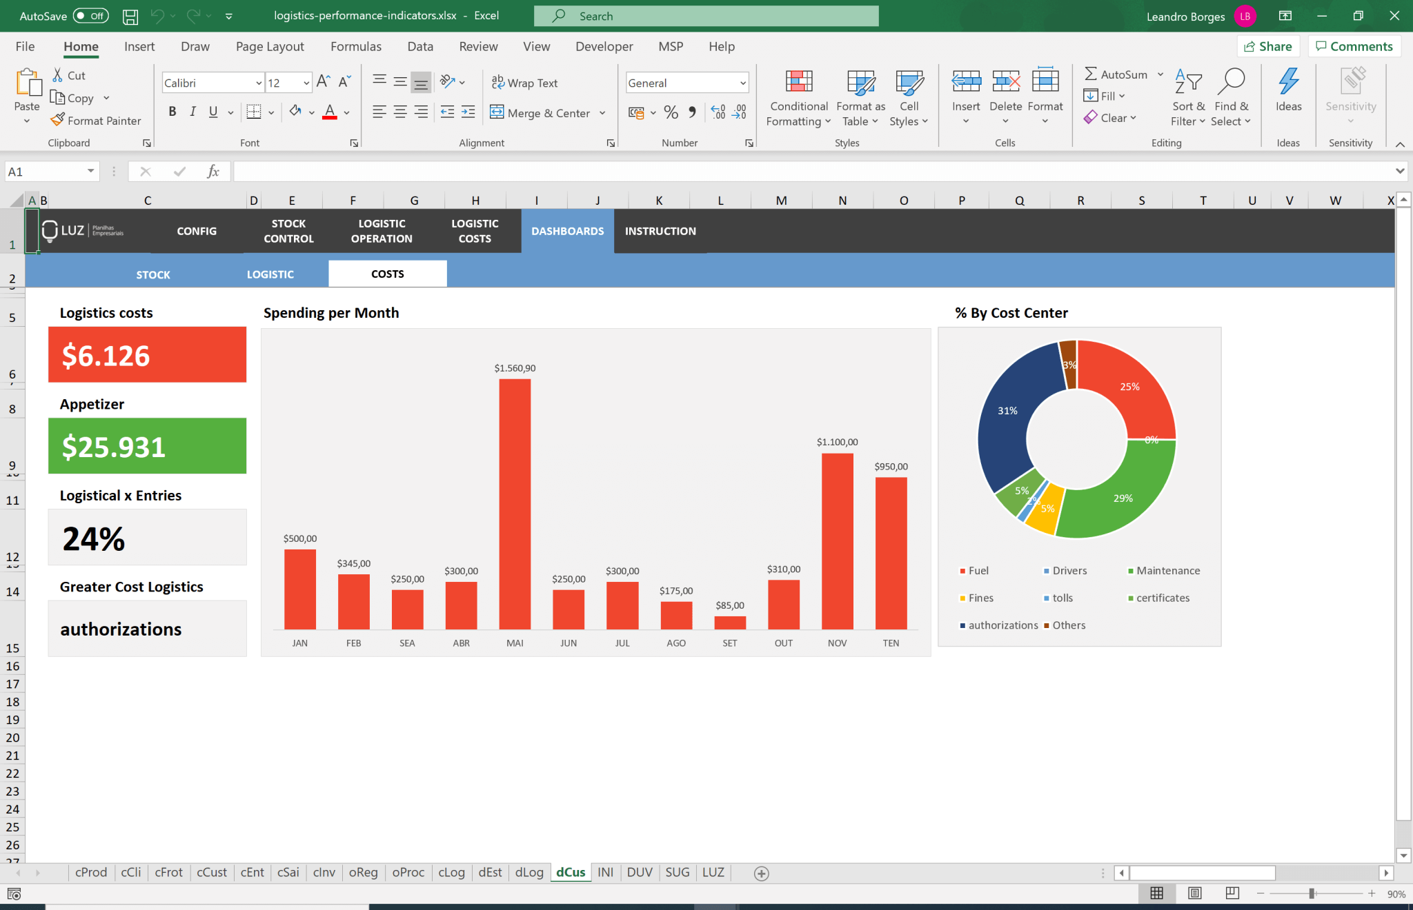1413x910 pixels.
Task: Toggle italic formatting
Action: coord(193,111)
